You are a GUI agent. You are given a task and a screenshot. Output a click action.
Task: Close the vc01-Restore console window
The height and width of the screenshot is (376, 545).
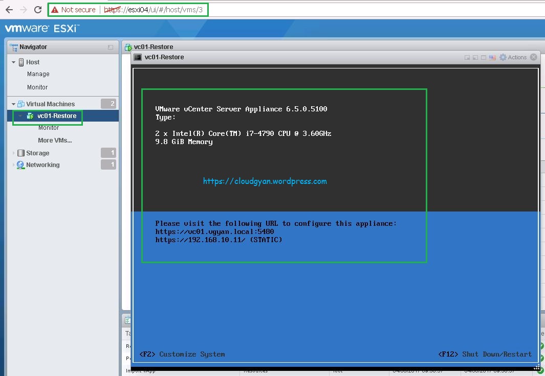coord(534,57)
